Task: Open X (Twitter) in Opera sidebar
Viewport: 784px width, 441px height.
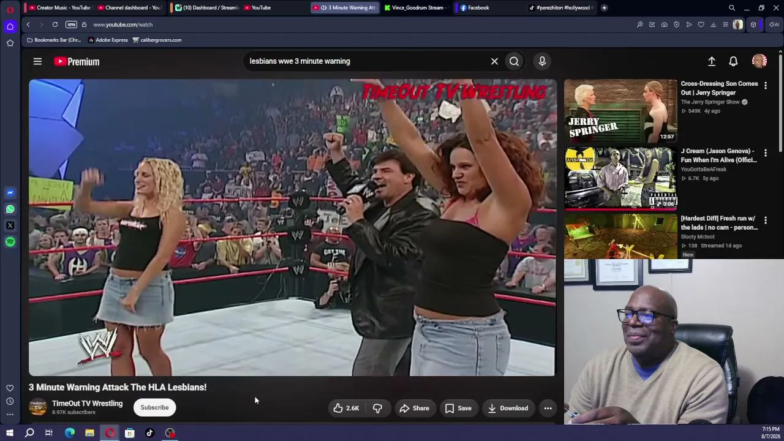Action: [x=10, y=225]
